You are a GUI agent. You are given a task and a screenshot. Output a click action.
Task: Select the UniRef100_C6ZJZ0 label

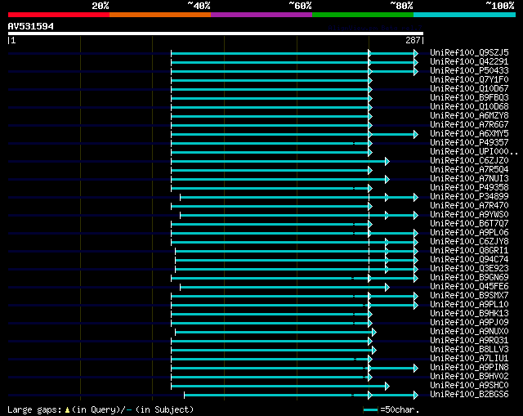(469, 160)
